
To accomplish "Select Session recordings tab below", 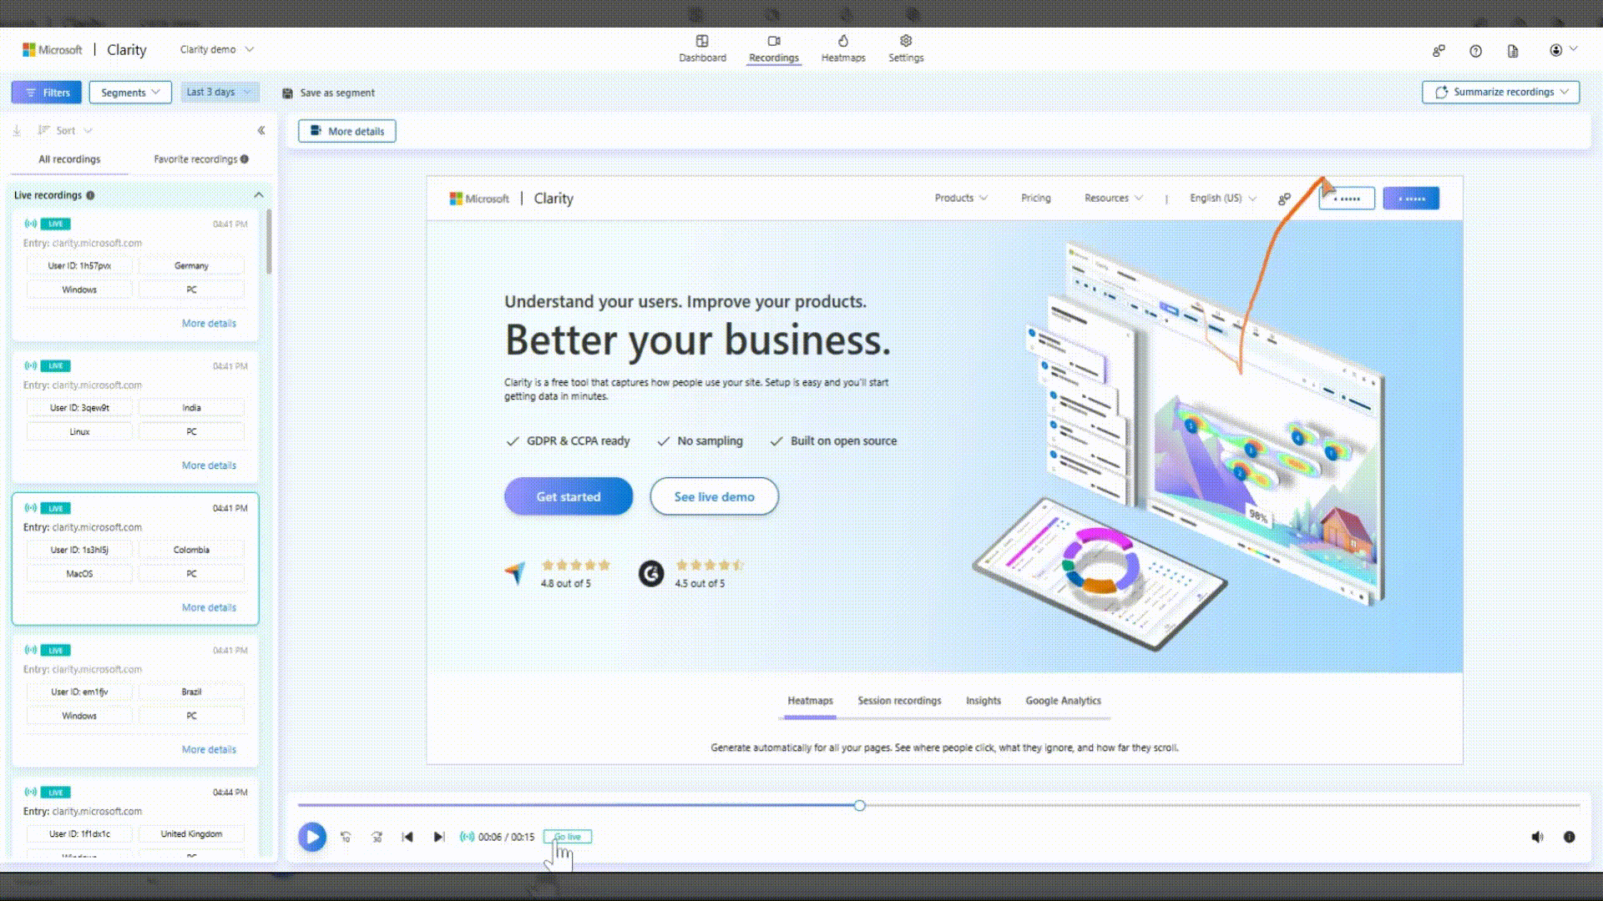I will pos(899,701).
